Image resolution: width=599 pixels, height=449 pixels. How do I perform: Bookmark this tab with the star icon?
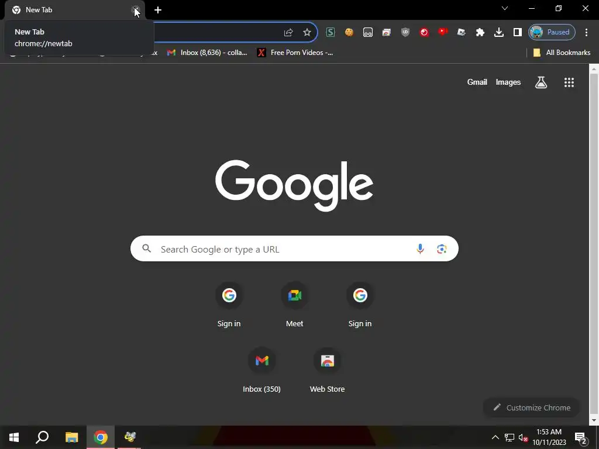[x=307, y=32]
